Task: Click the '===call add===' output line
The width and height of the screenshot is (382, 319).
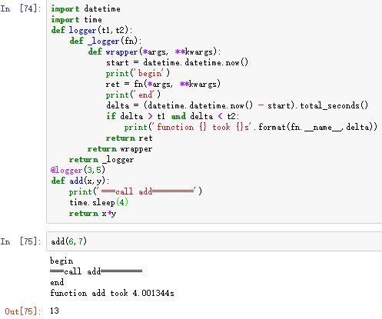Action: tap(96, 271)
